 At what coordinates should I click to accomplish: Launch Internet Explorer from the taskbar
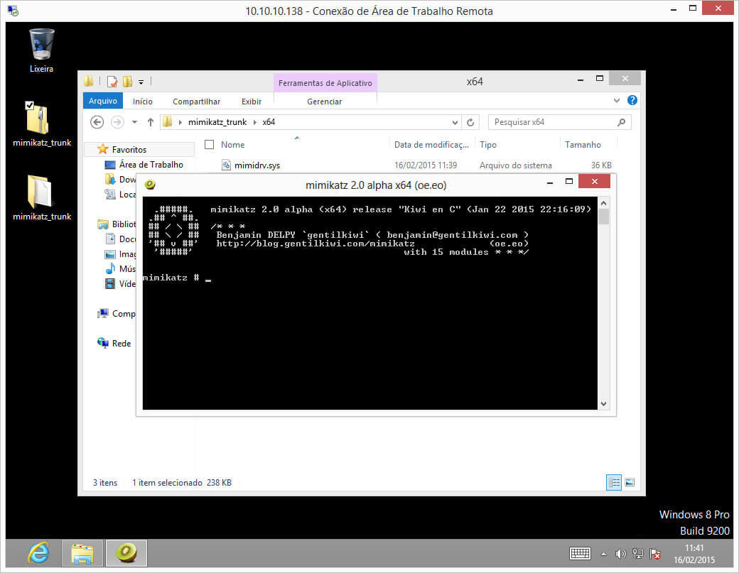(39, 553)
